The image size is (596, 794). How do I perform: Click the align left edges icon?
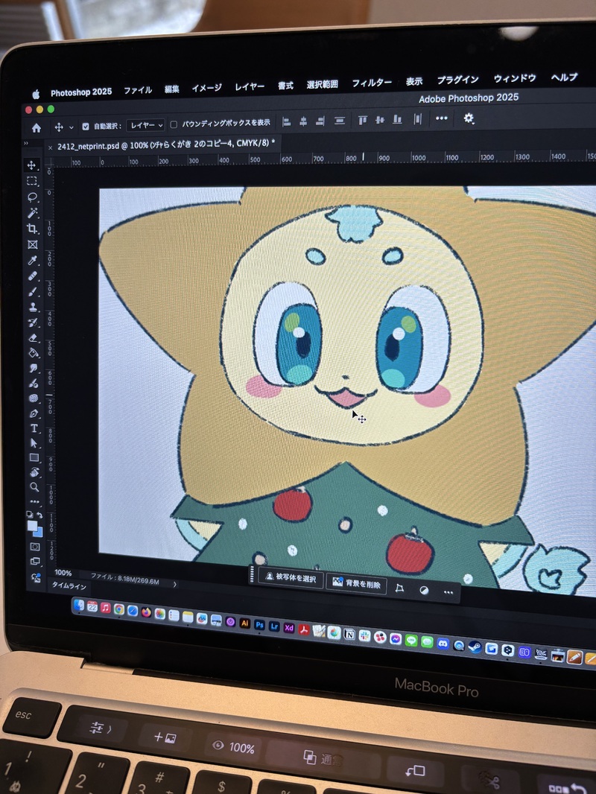[286, 121]
